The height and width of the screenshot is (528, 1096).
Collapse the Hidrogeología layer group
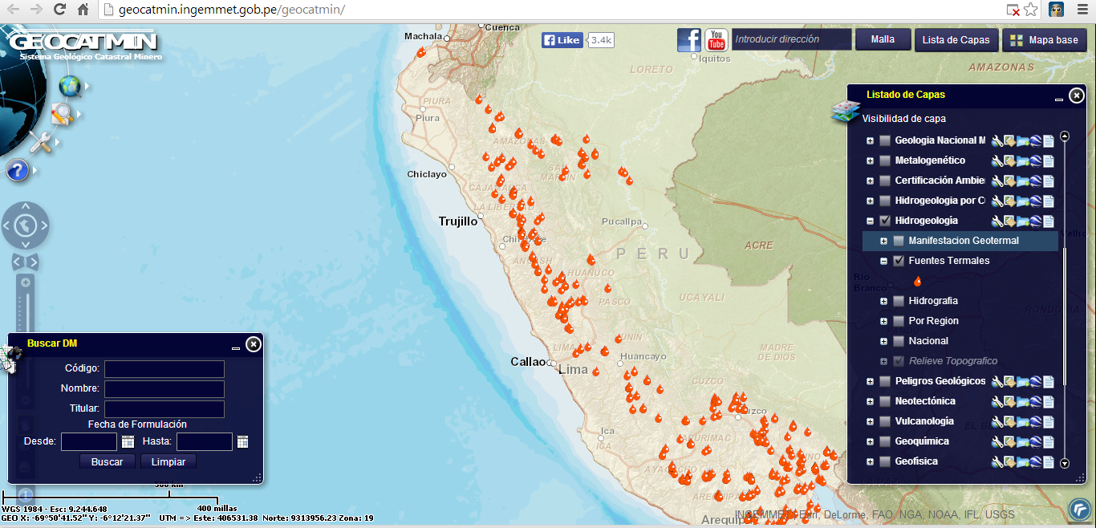(870, 221)
